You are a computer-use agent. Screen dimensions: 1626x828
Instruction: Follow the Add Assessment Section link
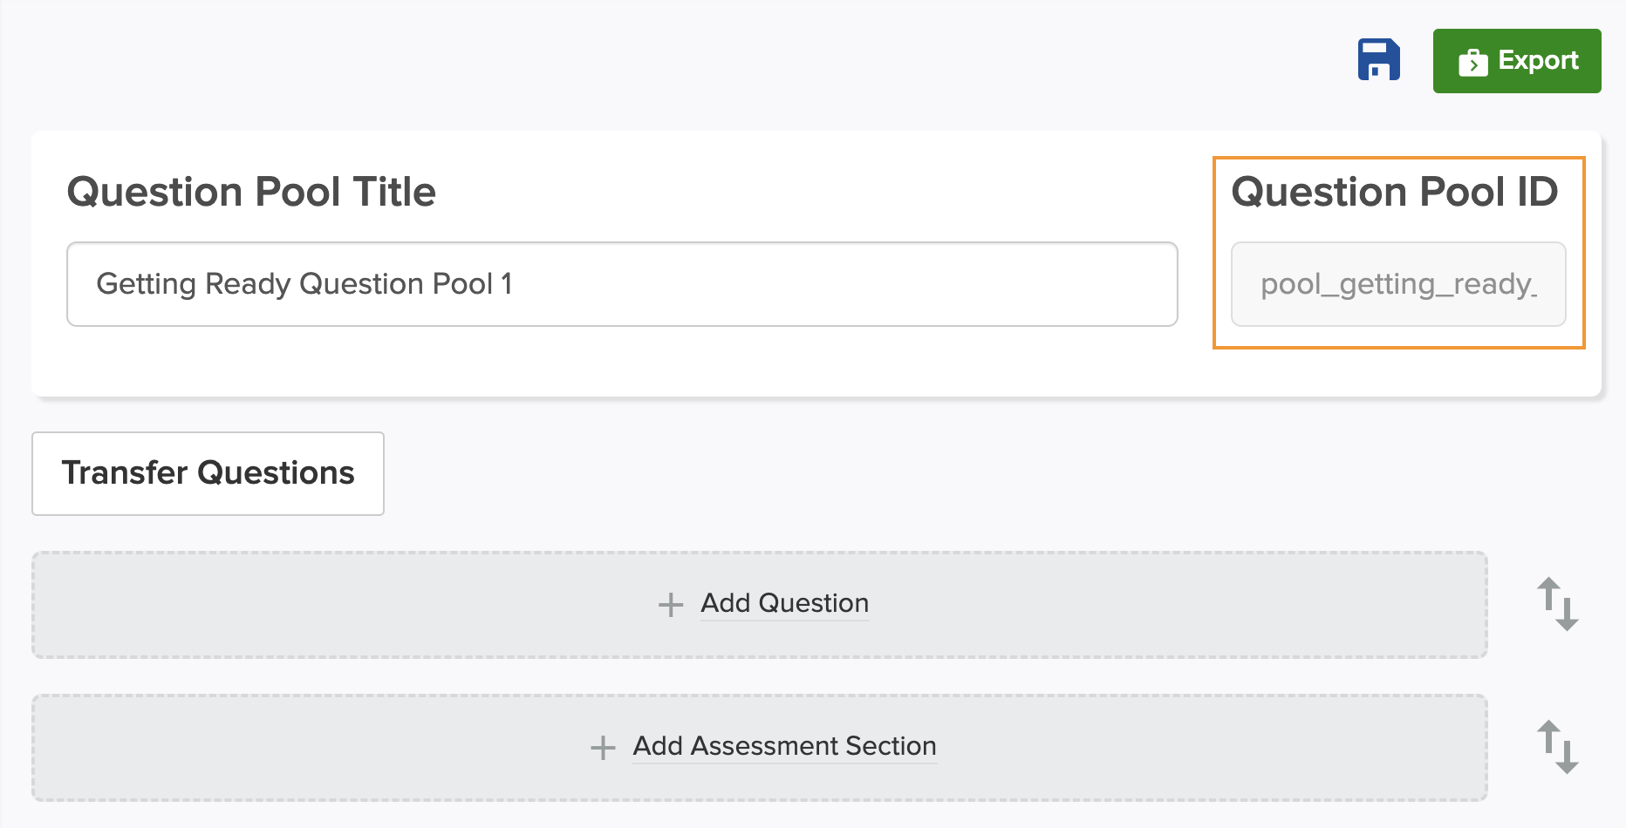pos(784,746)
